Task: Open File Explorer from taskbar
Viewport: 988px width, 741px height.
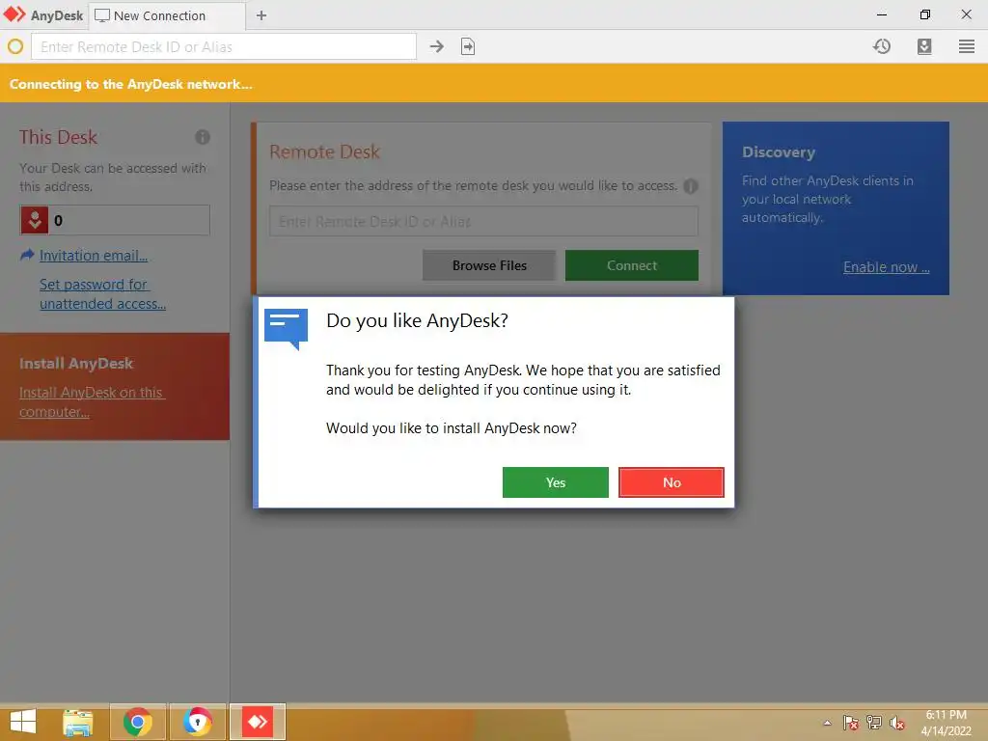Action: 77,722
